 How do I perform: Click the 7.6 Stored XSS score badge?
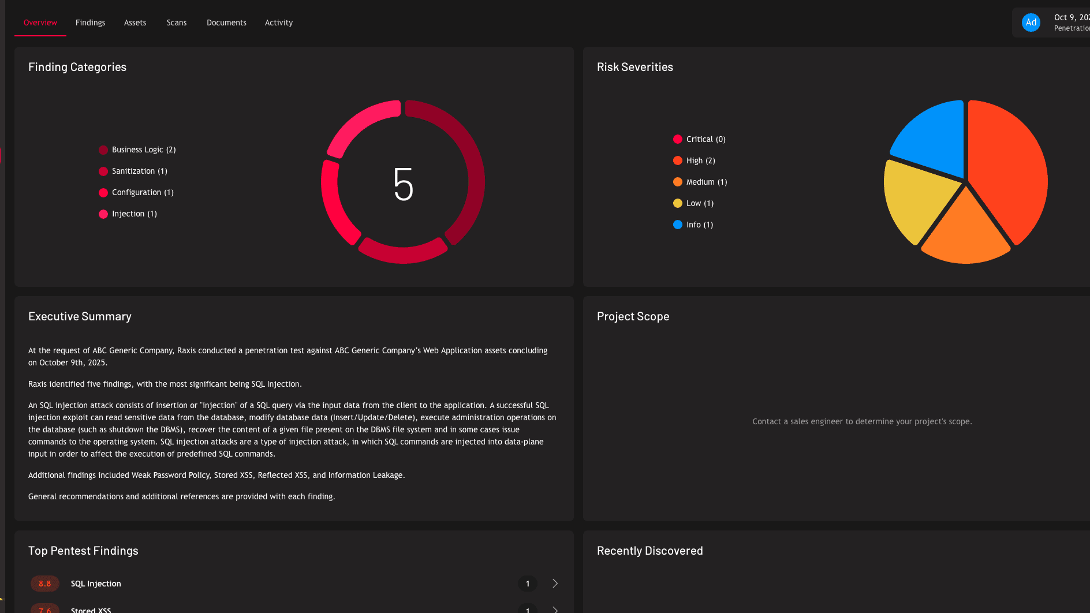[44, 609]
